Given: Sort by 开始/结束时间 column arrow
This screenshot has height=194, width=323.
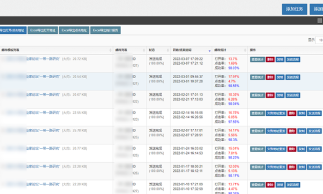Looking at the screenshot, I should click(209, 51).
